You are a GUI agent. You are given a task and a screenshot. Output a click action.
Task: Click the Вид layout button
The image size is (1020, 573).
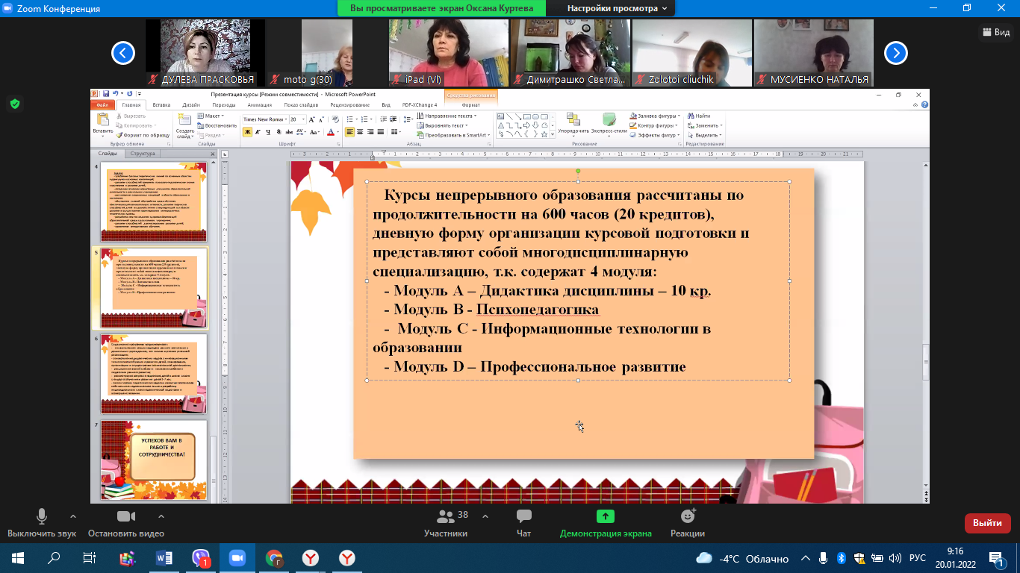point(996,32)
